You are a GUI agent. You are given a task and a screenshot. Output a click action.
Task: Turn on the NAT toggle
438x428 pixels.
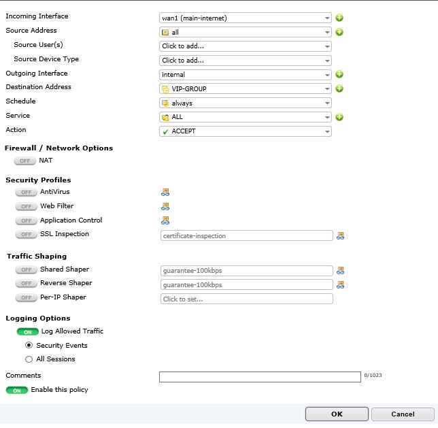pos(25,161)
